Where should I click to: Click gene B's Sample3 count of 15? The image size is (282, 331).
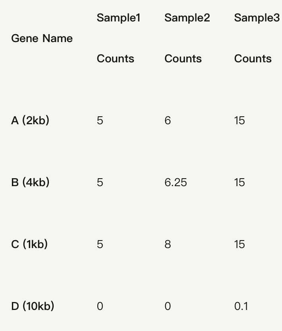pyautogui.click(x=240, y=182)
